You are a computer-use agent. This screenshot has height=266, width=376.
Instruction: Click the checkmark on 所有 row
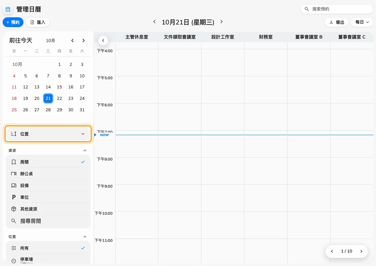pos(83,248)
